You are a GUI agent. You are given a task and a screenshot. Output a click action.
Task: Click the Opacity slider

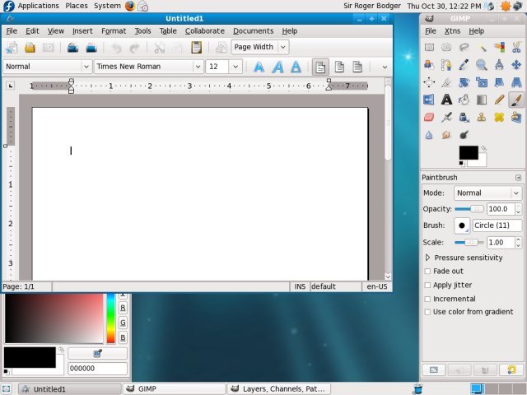click(x=469, y=209)
